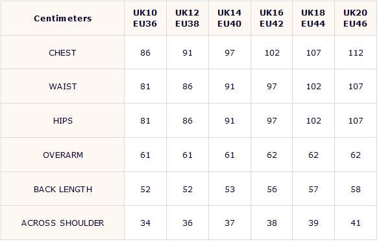Viewport: 379px width, 242px height.
Task: Click the BACK LENGTH row label
Action: 63,190
